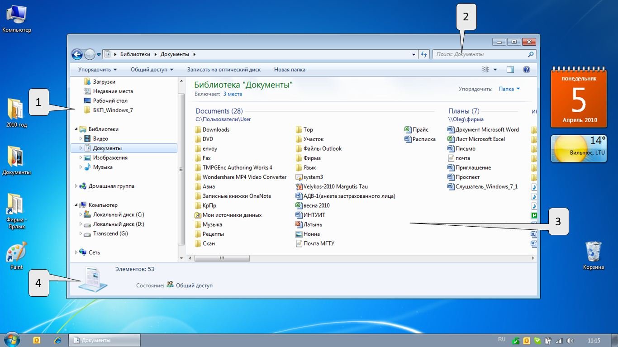This screenshot has width=618, height=347.
Task: Open the Упорядочить toolbar menu
Action: (97, 70)
